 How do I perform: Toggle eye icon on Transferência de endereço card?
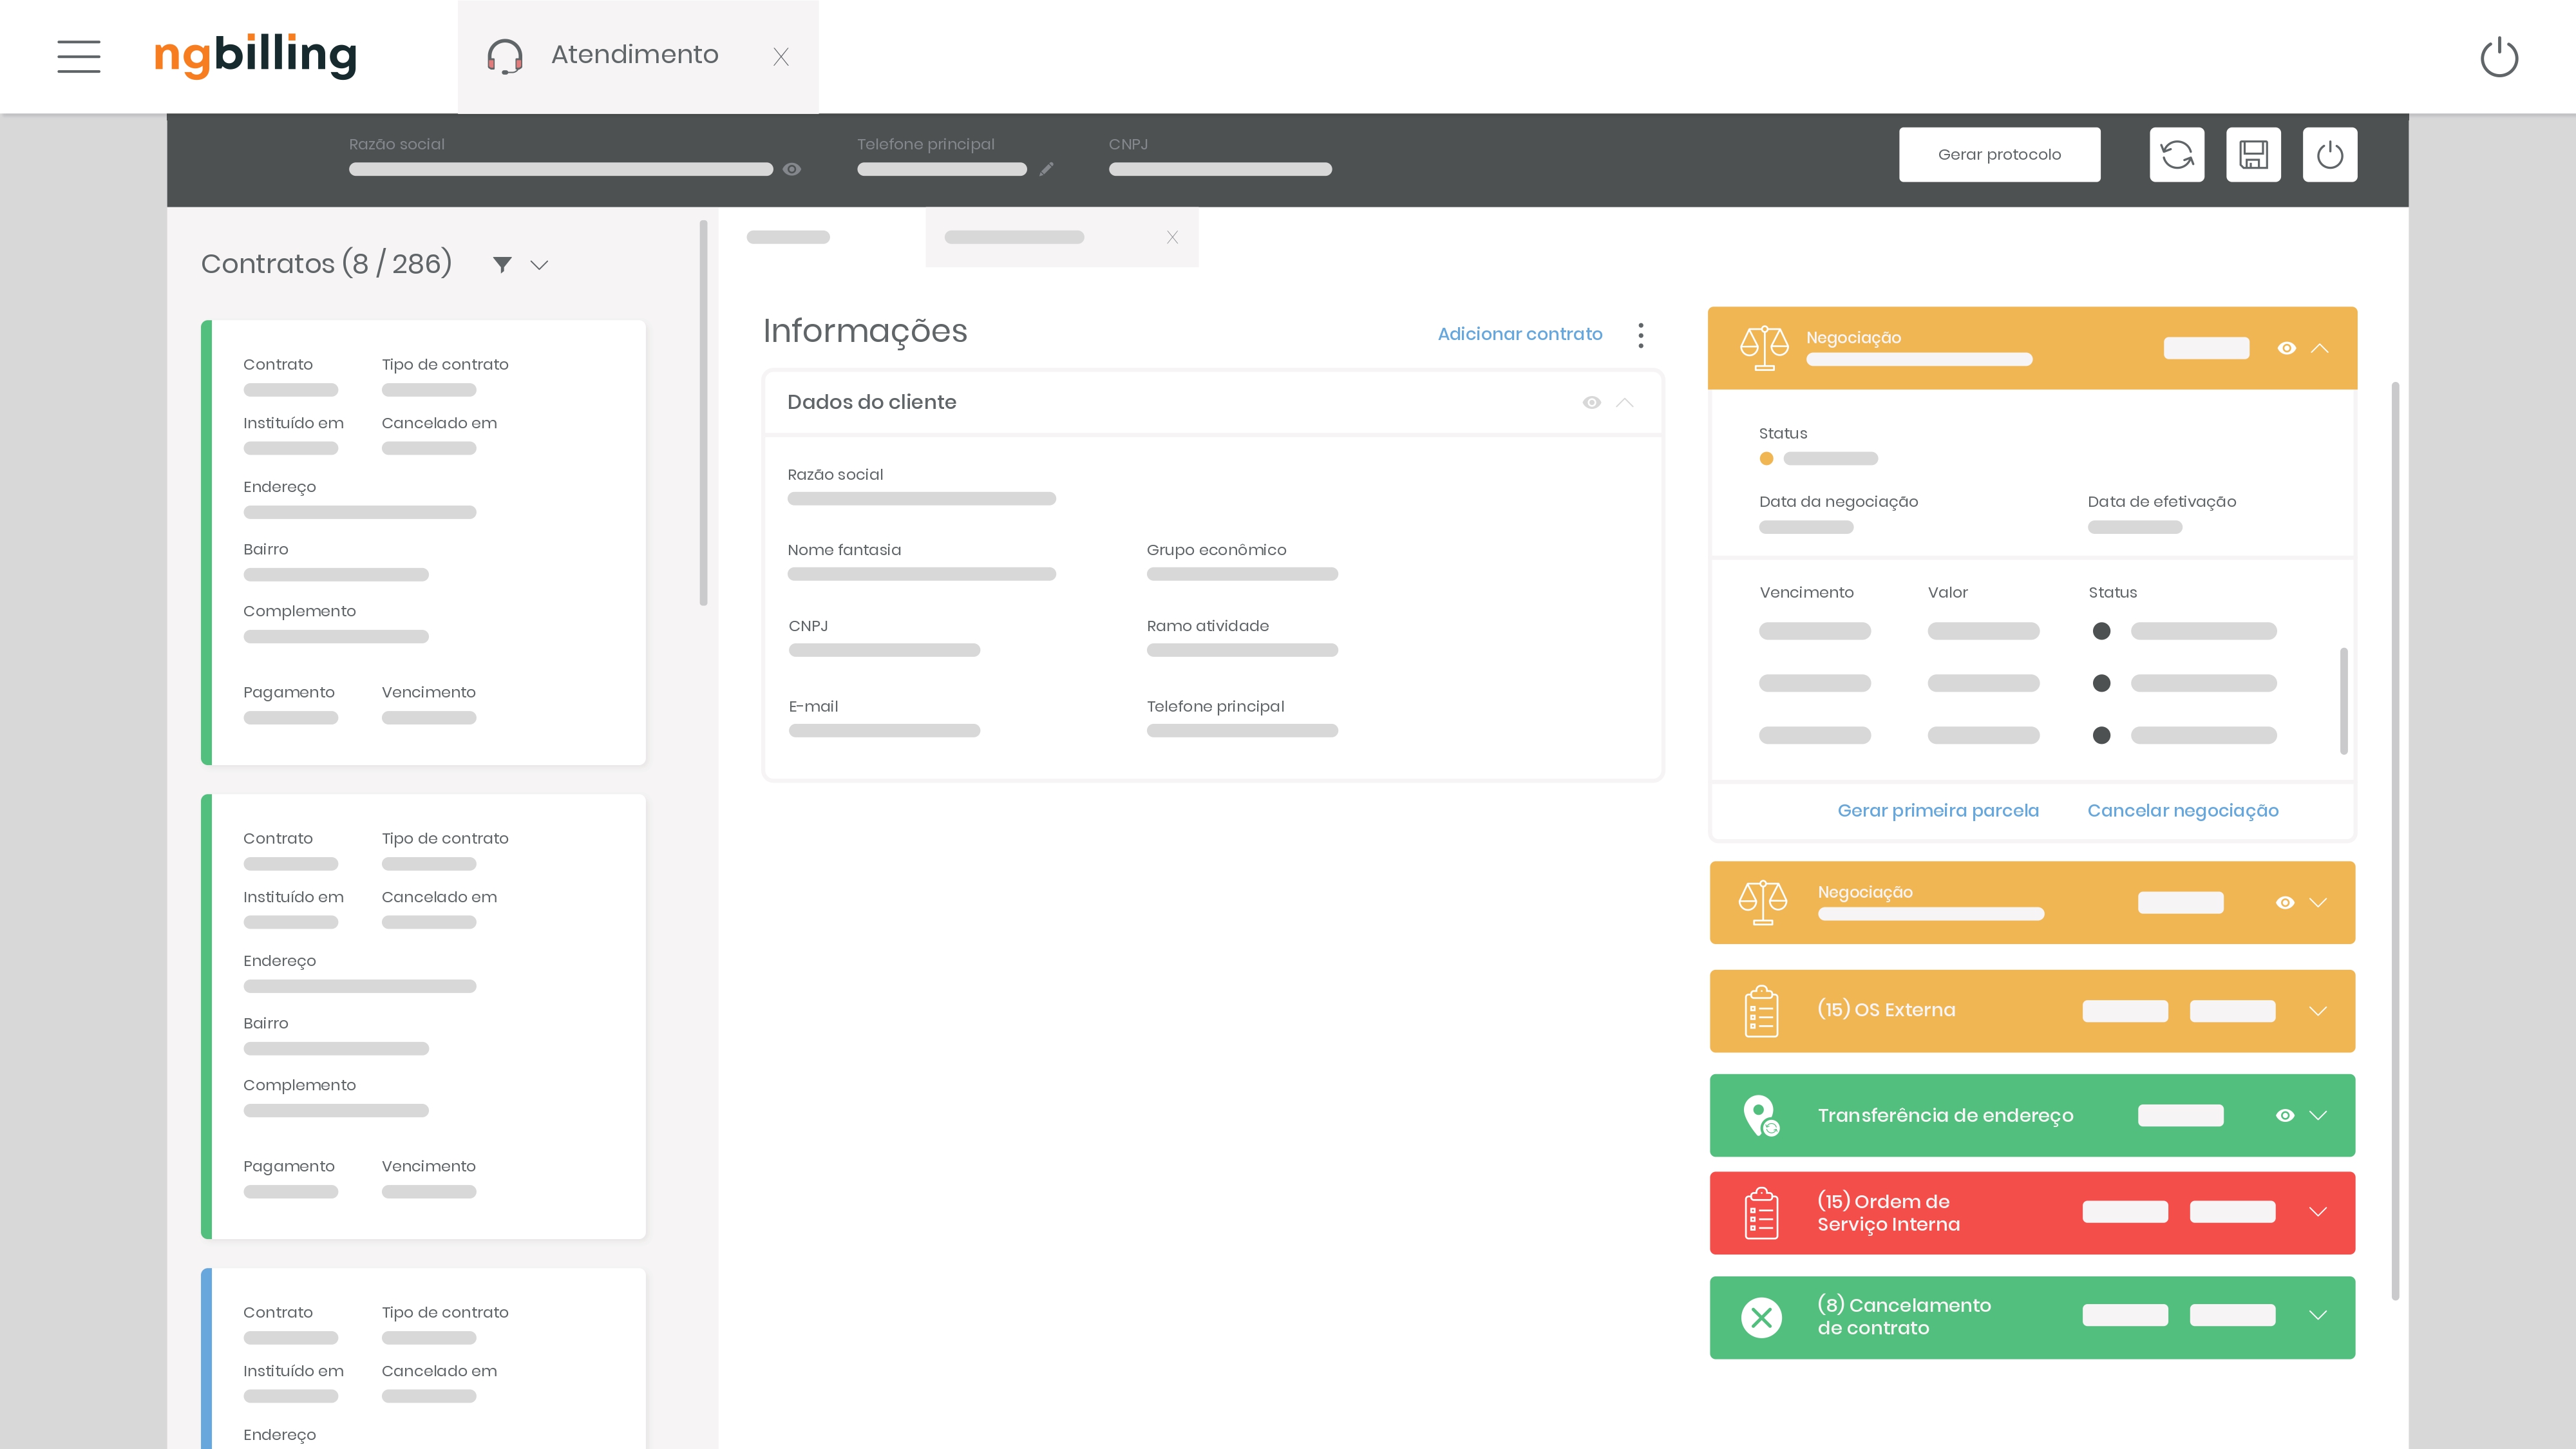pyautogui.click(x=2285, y=1115)
